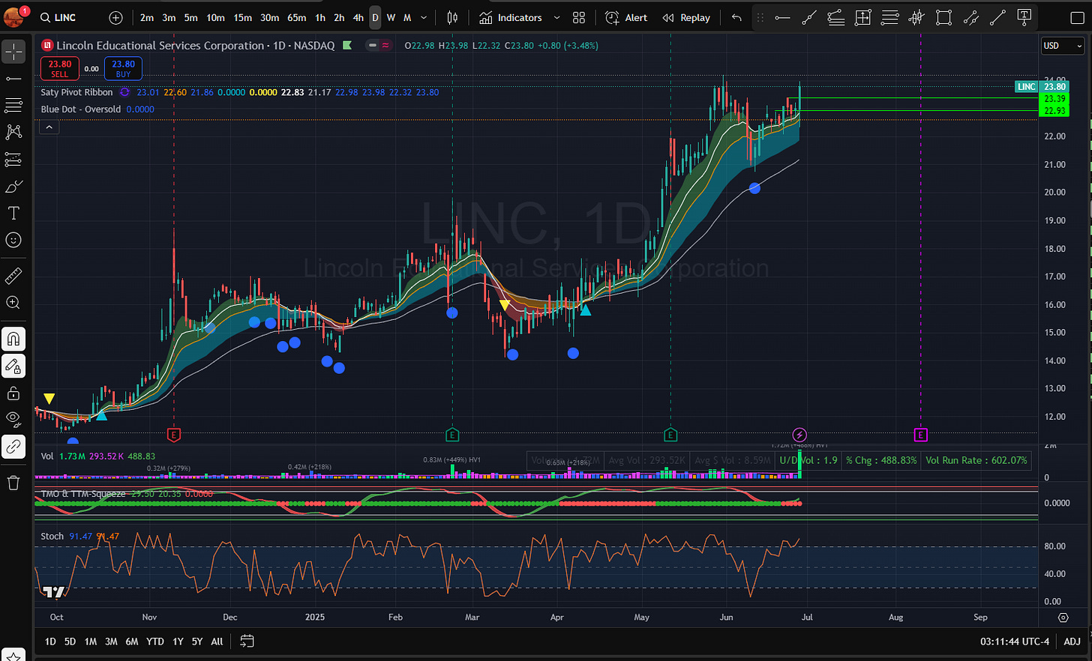Select the 65m timeframe

coord(297,17)
